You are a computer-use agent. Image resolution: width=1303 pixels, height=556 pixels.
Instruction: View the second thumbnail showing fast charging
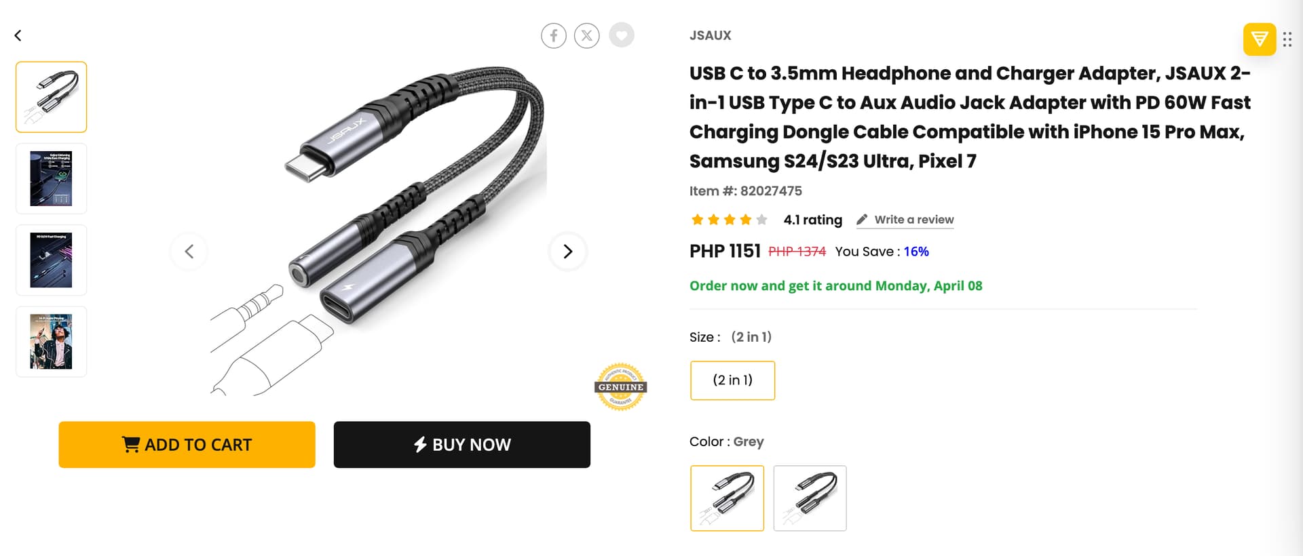coord(52,178)
